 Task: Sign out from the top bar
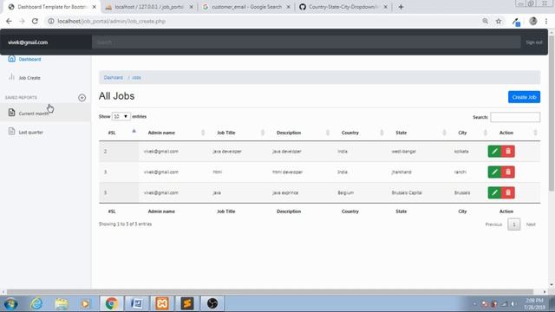534,42
